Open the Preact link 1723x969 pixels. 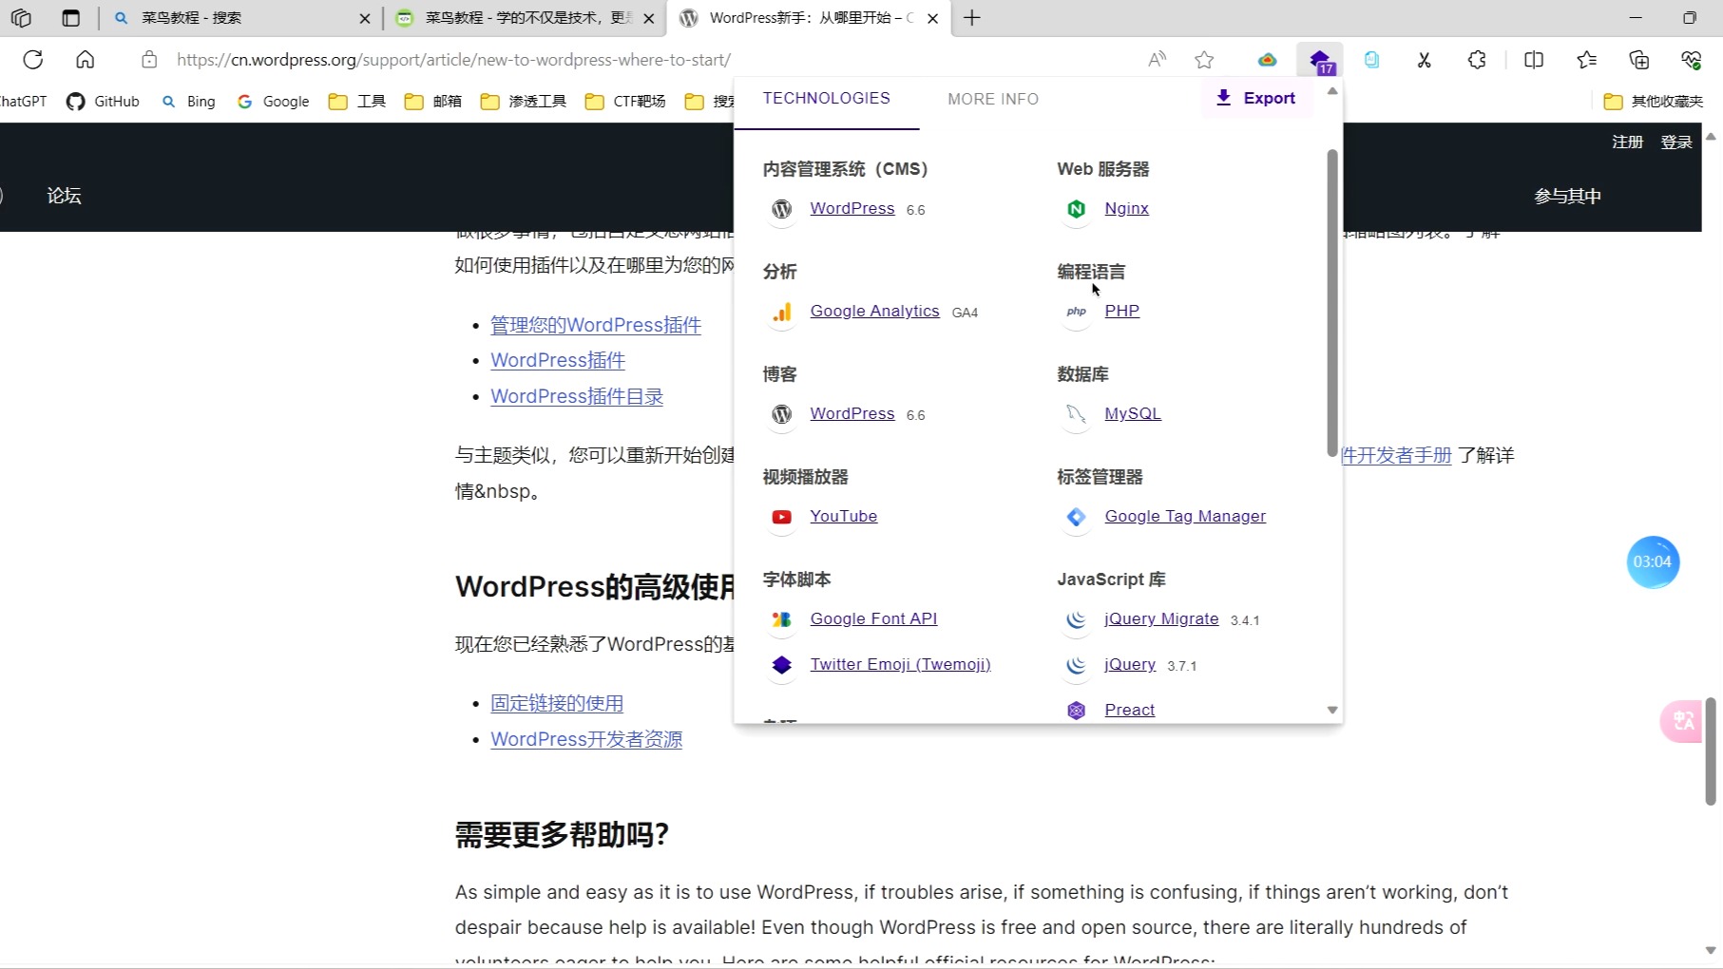(x=1130, y=710)
